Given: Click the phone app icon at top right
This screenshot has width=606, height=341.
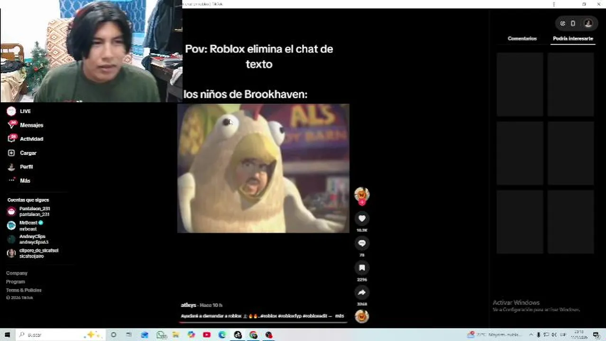Looking at the screenshot, I should click(x=573, y=23).
